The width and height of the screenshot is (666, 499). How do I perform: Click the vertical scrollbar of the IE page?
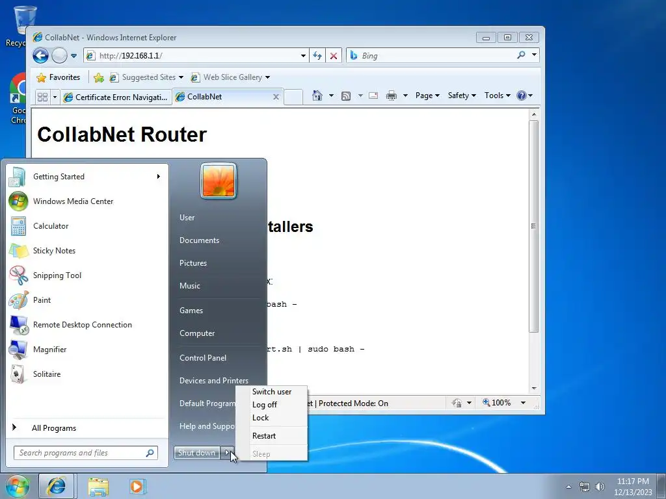point(534,226)
